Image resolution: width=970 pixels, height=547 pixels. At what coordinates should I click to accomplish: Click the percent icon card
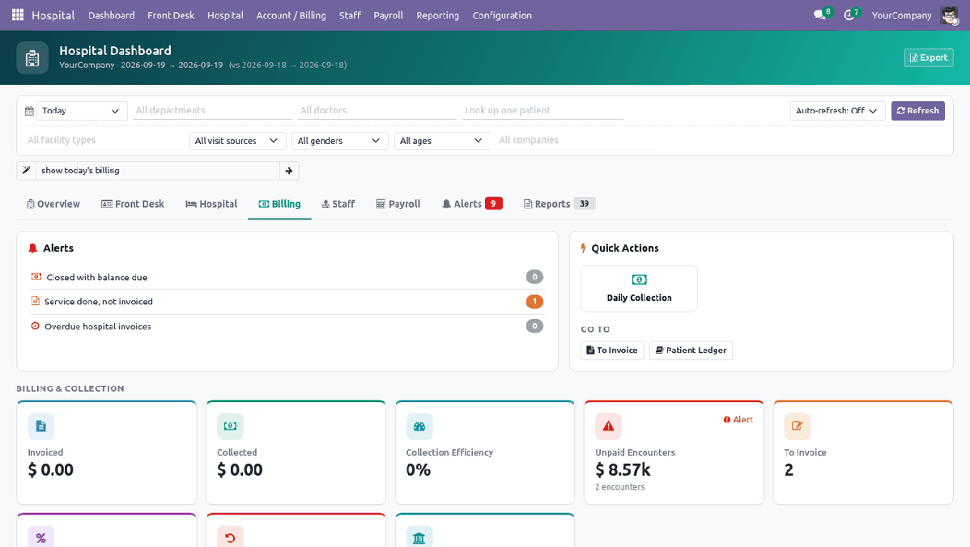[40, 538]
